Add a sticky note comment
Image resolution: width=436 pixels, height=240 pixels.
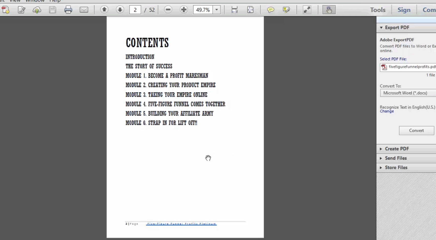(270, 10)
